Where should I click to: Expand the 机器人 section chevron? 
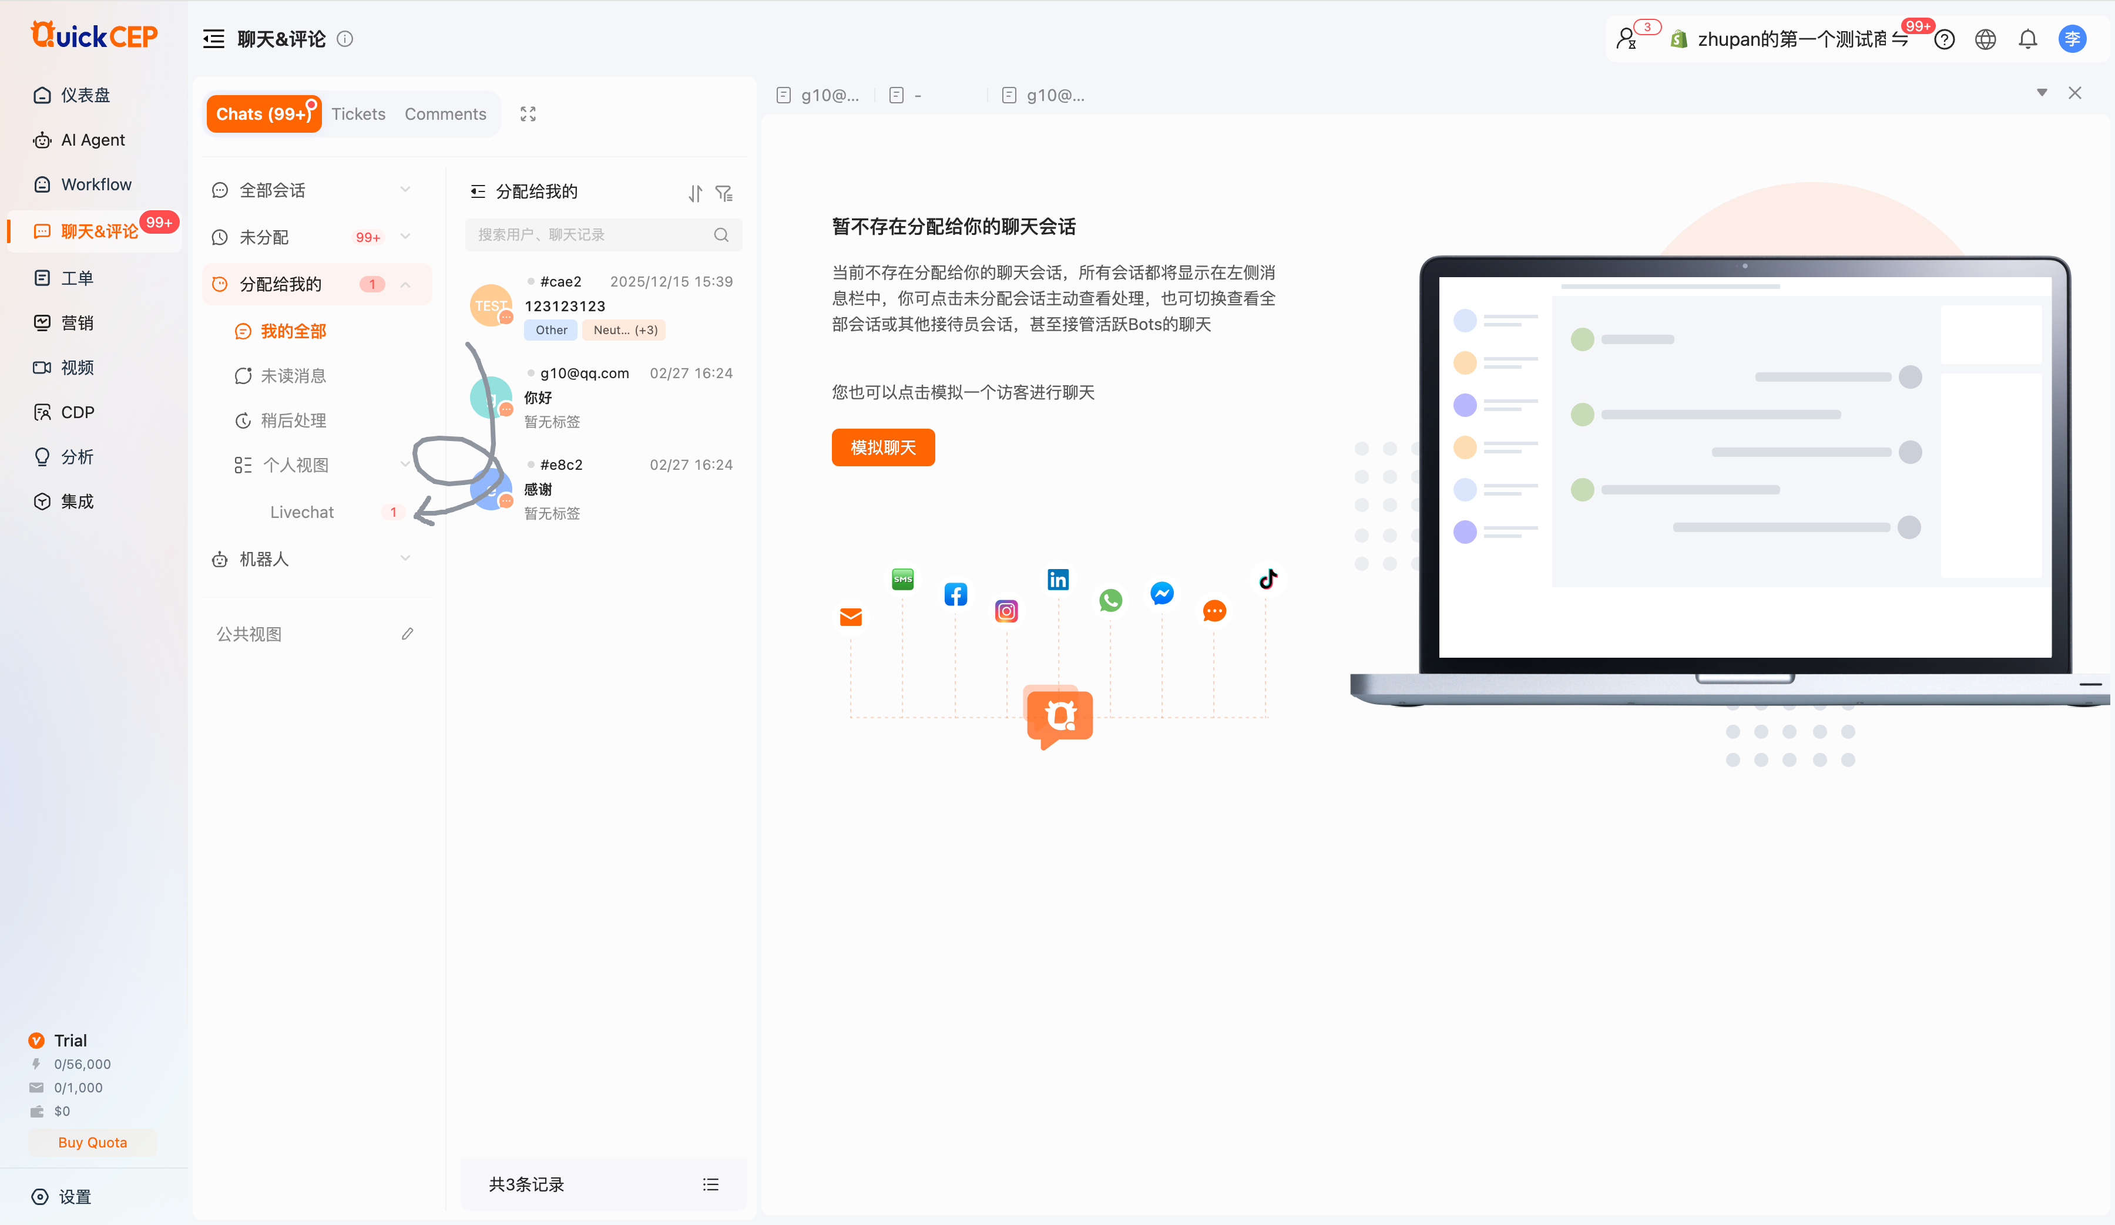tap(405, 559)
